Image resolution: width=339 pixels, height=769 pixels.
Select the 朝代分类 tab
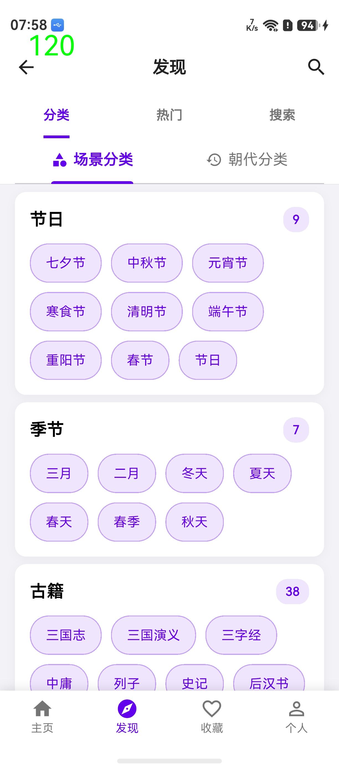[x=247, y=159]
